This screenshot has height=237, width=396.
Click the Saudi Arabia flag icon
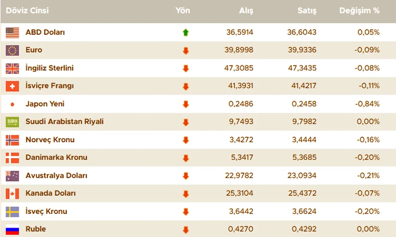(x=12, y=122)
